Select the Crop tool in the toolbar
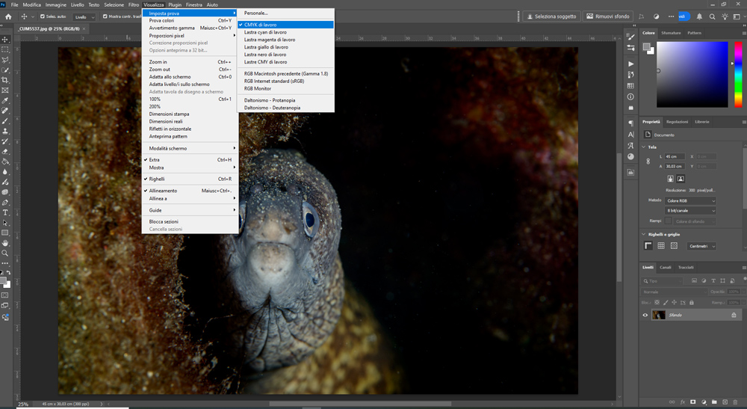The height and width of the screenshot is (409, 747). [5, 80]
